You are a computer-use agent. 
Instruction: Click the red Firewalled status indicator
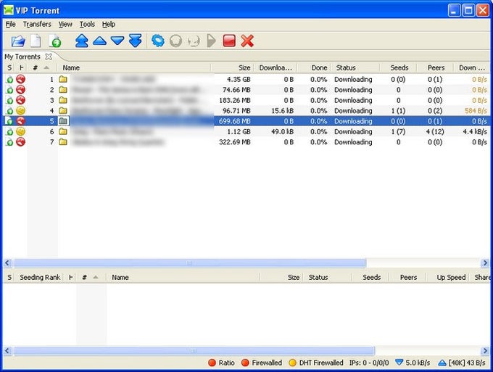click(x=262, y=363)
